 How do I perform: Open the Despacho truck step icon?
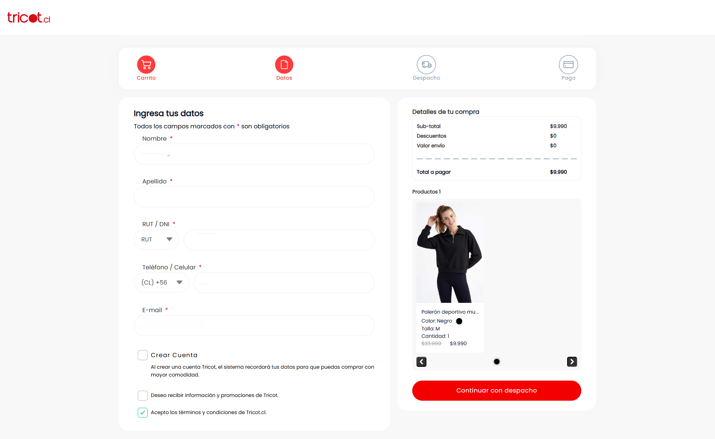click(426, 65)
